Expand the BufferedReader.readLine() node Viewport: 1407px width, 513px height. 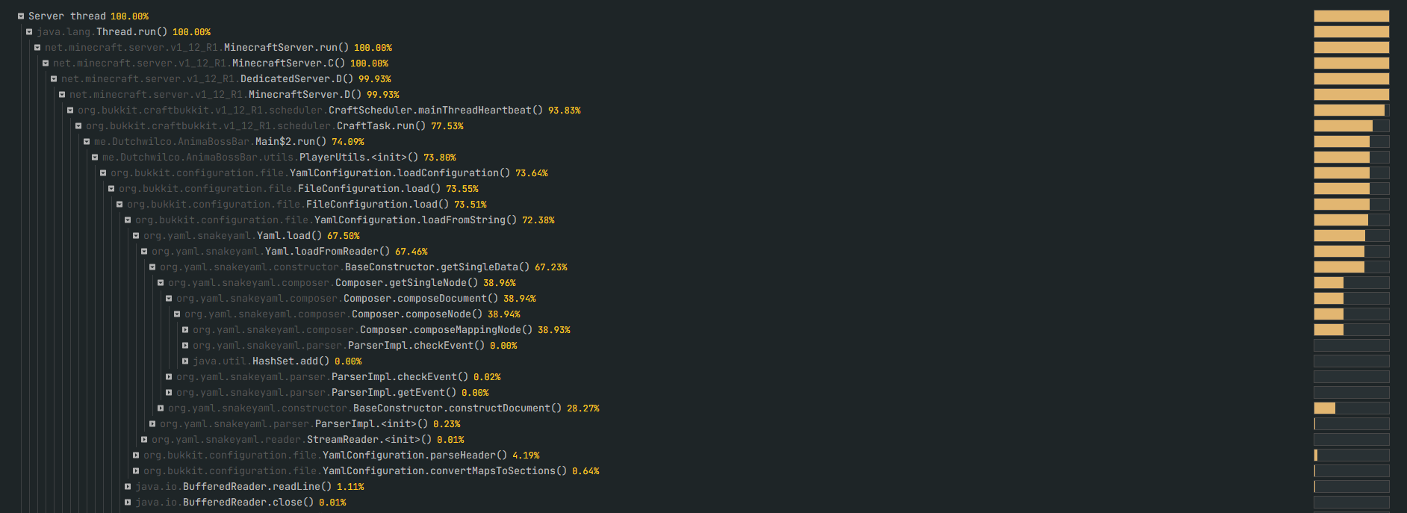(128, 486)
